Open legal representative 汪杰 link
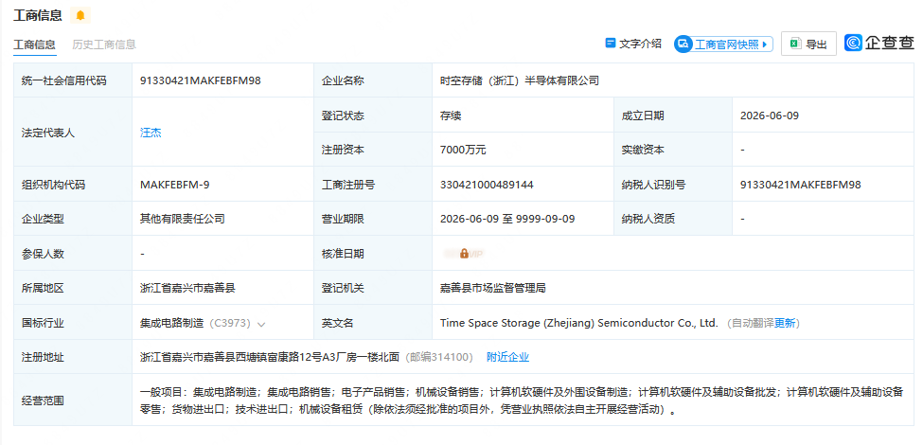Viewport: 923px width, 445px height. (x=151, y=133)
